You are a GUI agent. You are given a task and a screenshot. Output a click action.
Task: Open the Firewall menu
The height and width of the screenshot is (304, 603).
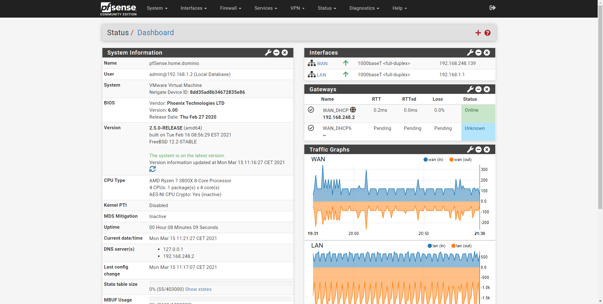[230, 8]
